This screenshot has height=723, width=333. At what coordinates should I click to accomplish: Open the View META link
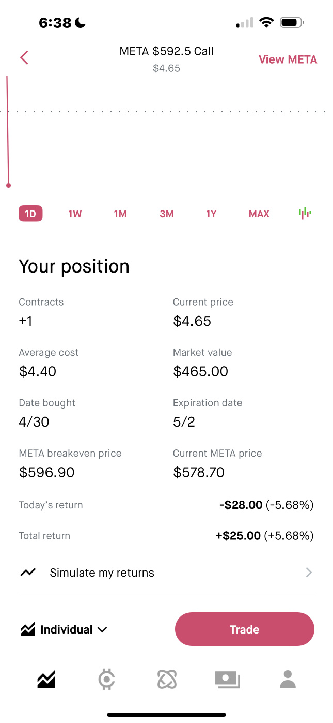pos(288,59)
